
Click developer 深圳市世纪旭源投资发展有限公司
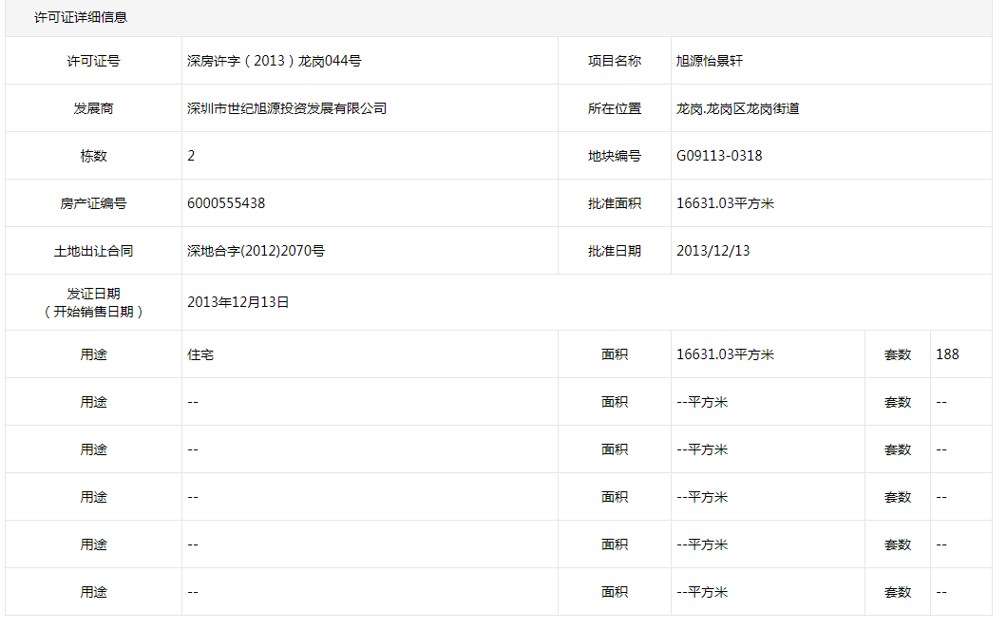(x=287, y=108)
